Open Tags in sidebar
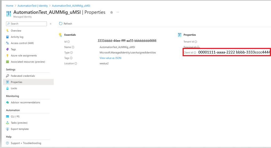This screenshot has height=148, width=271. coord(13,49)
